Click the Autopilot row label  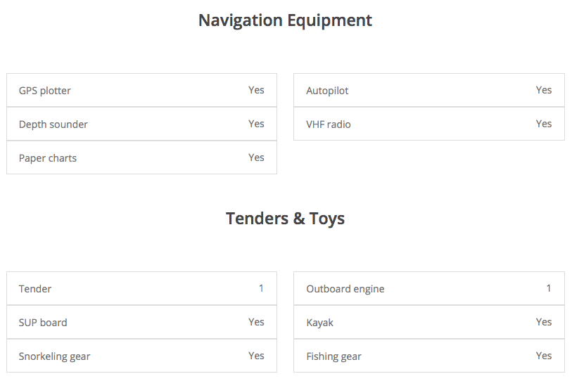(327, 91)
